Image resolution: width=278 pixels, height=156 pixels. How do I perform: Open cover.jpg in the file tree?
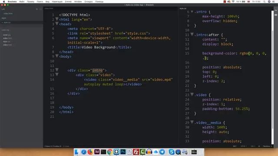[x=7, y=35]
